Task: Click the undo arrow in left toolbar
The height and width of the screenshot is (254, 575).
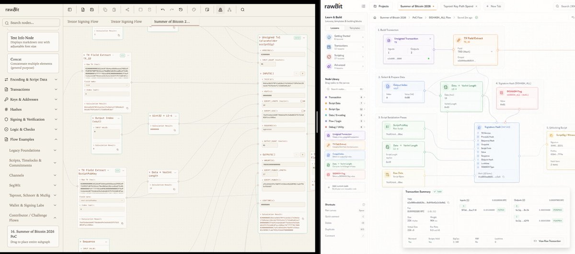Action: 162,9
